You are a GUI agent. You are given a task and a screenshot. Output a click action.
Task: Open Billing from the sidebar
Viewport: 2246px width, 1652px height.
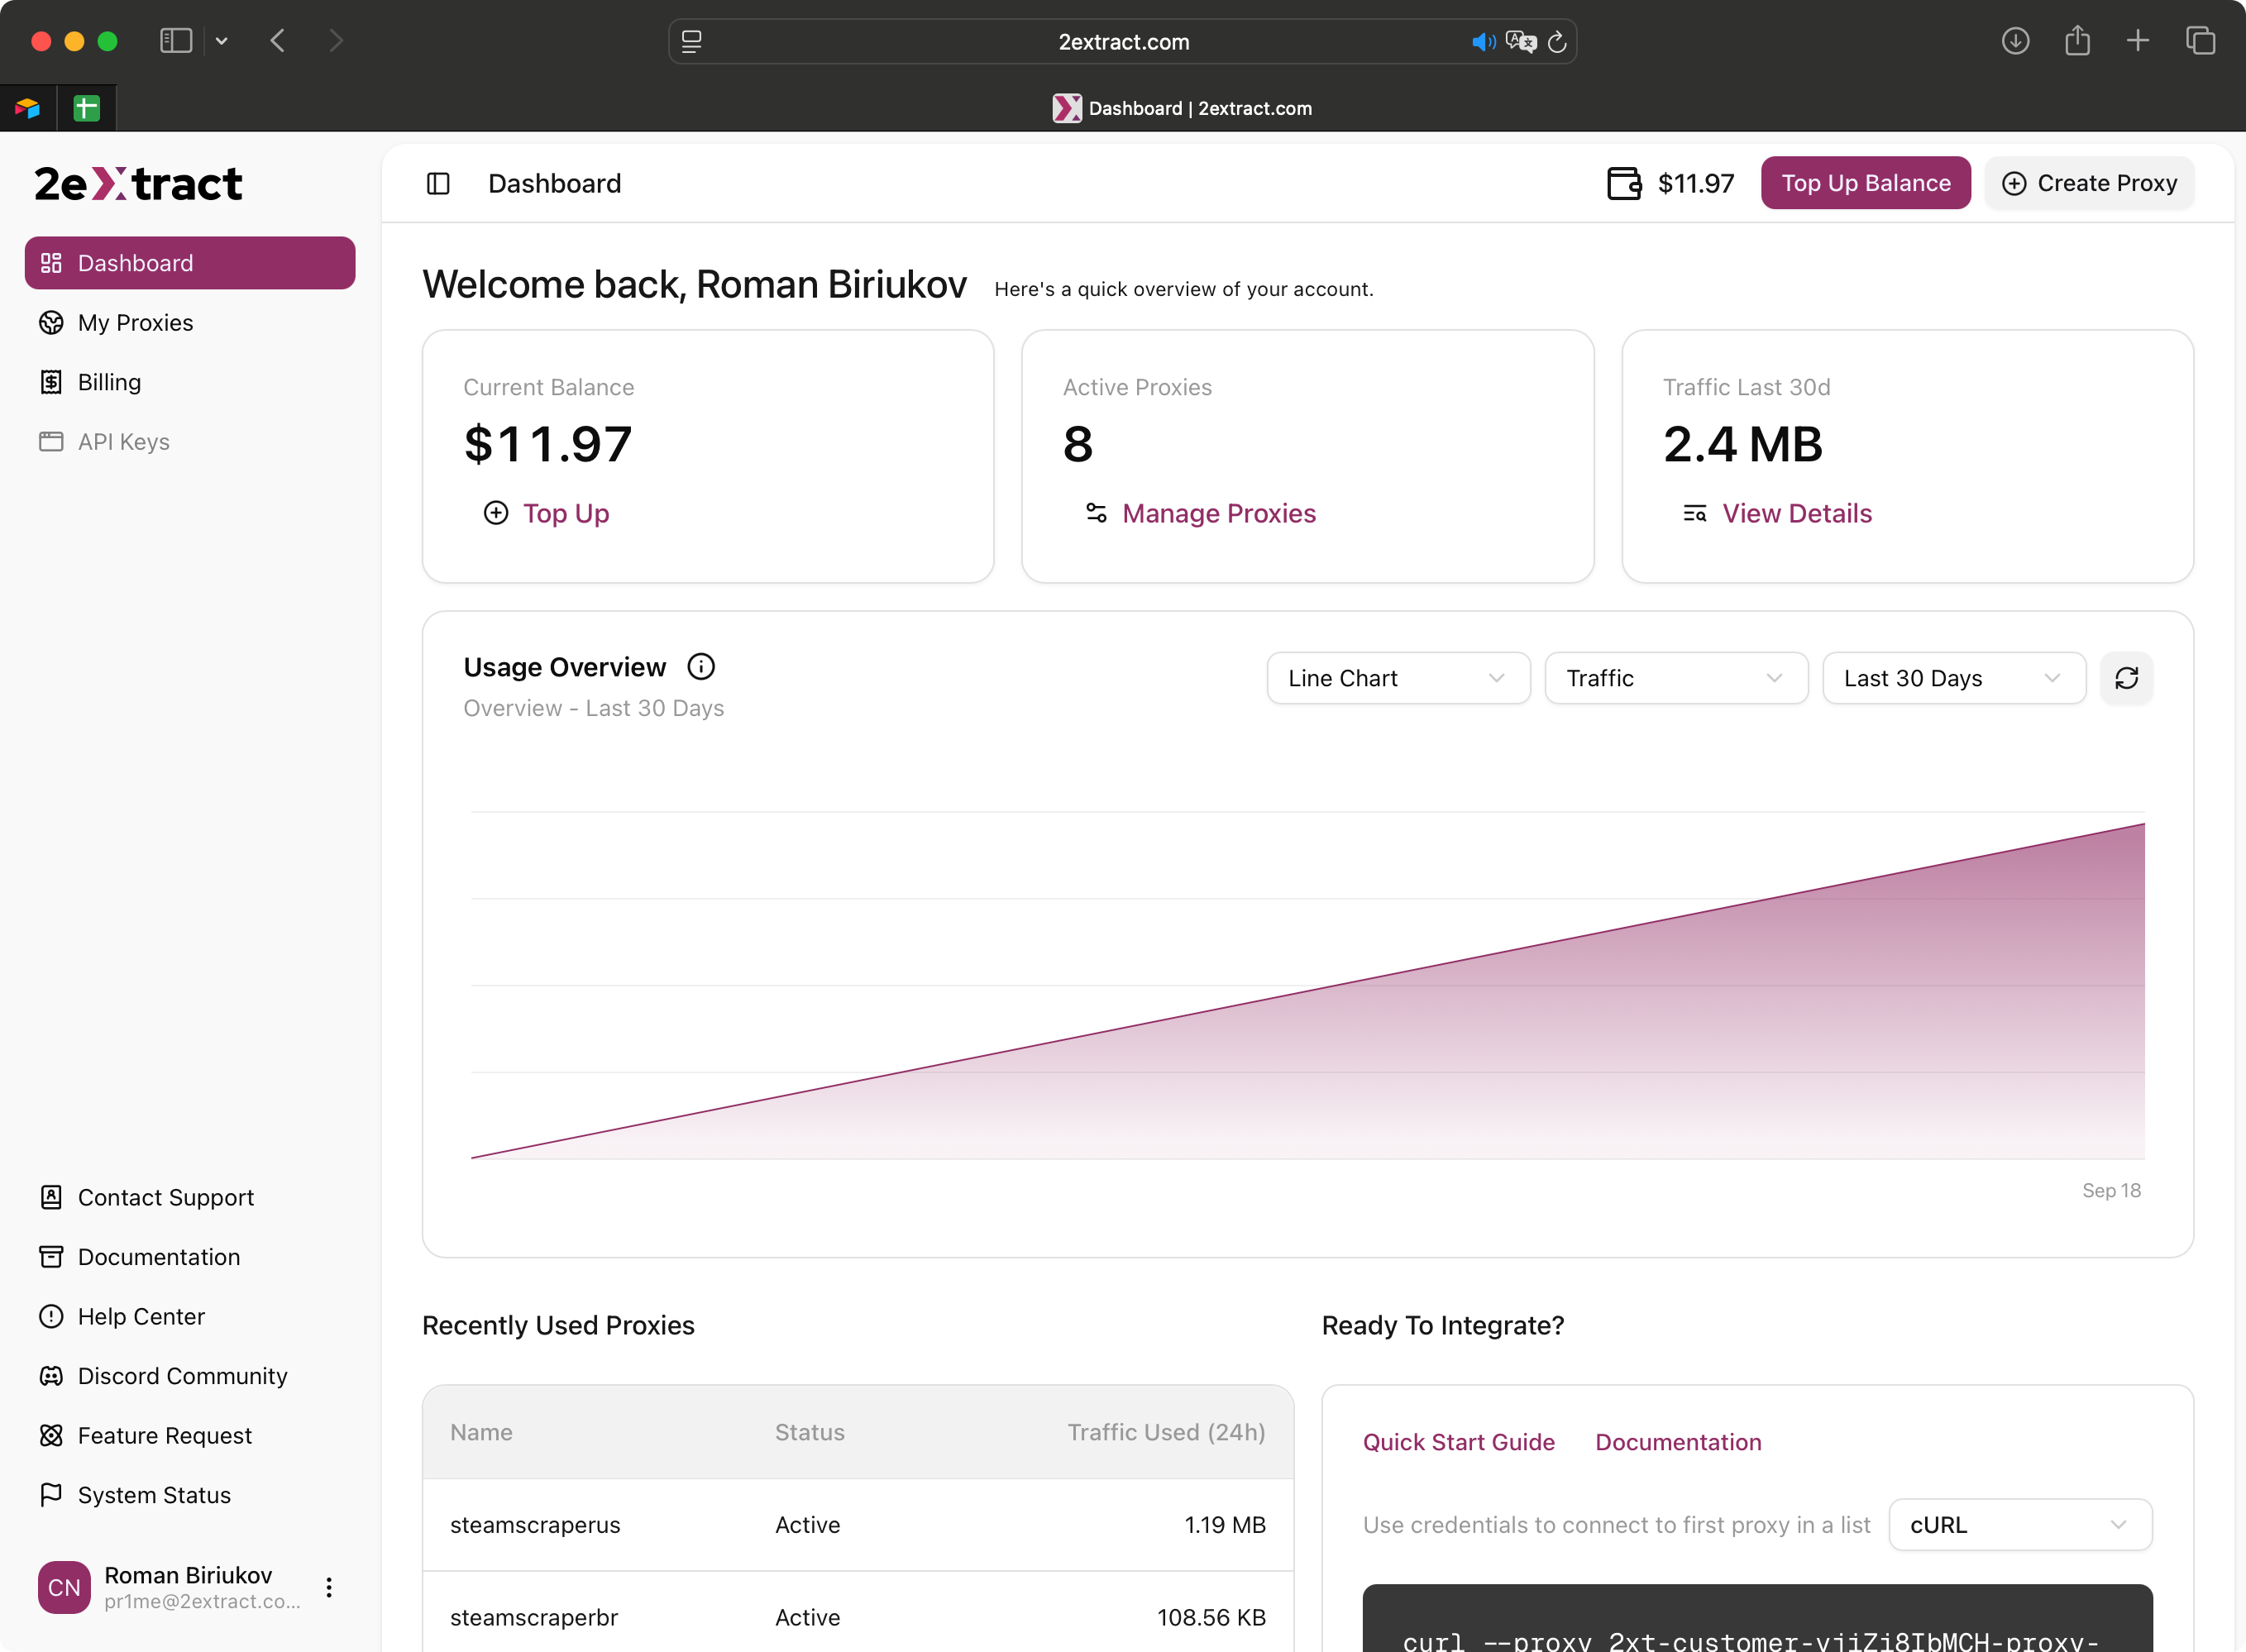click(x=110, y=382)
